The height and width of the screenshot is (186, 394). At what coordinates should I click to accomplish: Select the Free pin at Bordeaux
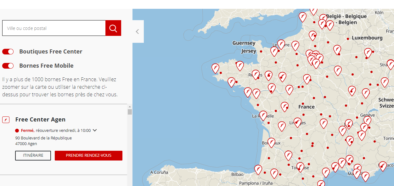(271, 142)
